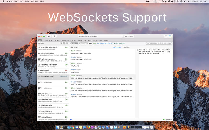Click the IP Addresses button
The height and width of the screenshot is (130, 209).
click(x=129, y=36)
